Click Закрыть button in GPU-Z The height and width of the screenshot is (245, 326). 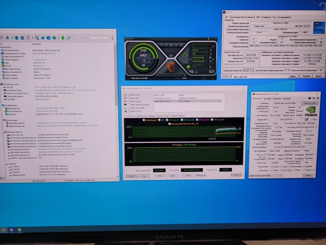[x=308, y=175]
